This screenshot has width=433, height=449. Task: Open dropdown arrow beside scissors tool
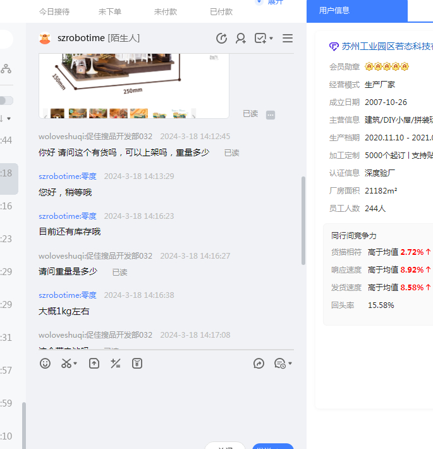point(76,364)
